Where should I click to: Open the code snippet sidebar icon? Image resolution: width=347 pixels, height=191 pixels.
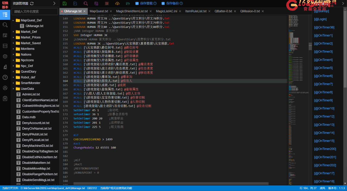click(5, 46)
